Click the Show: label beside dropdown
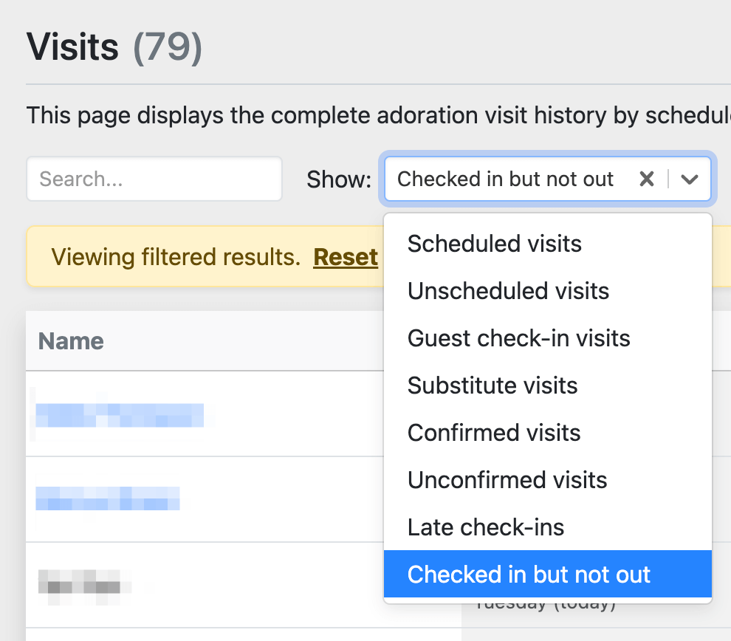731x641 pixels. (339, 179)
